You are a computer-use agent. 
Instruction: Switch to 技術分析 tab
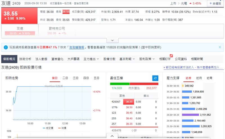[25, 59]
